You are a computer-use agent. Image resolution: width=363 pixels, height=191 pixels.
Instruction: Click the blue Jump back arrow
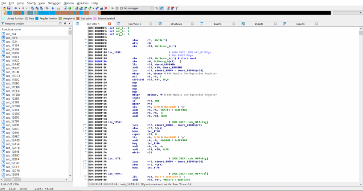[16, 8]
